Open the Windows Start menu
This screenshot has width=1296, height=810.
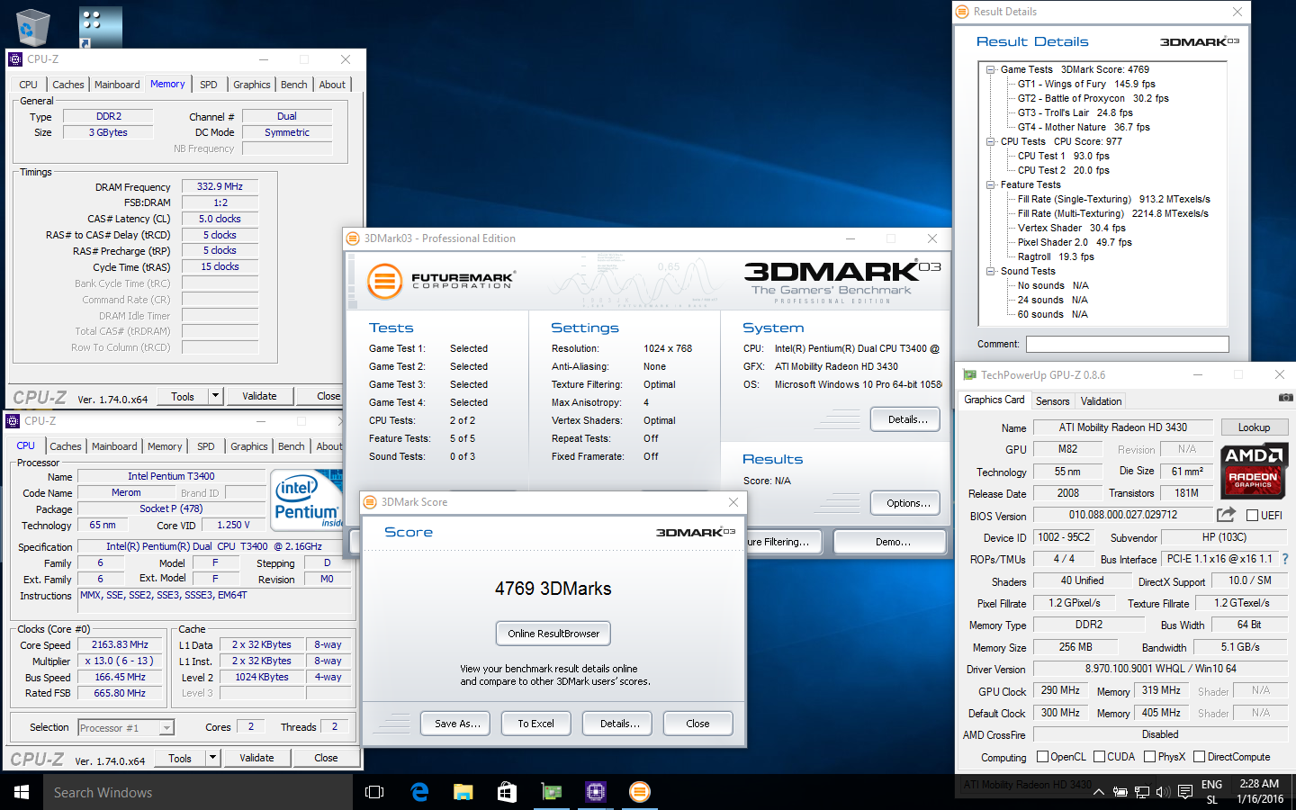22,792
